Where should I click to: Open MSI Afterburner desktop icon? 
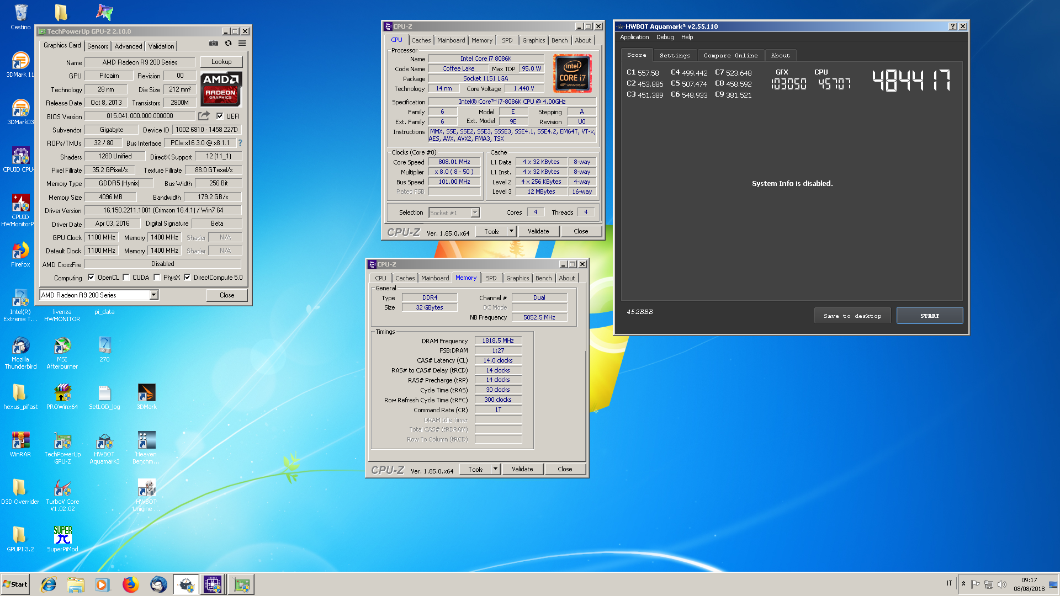(x=62, y=353)
